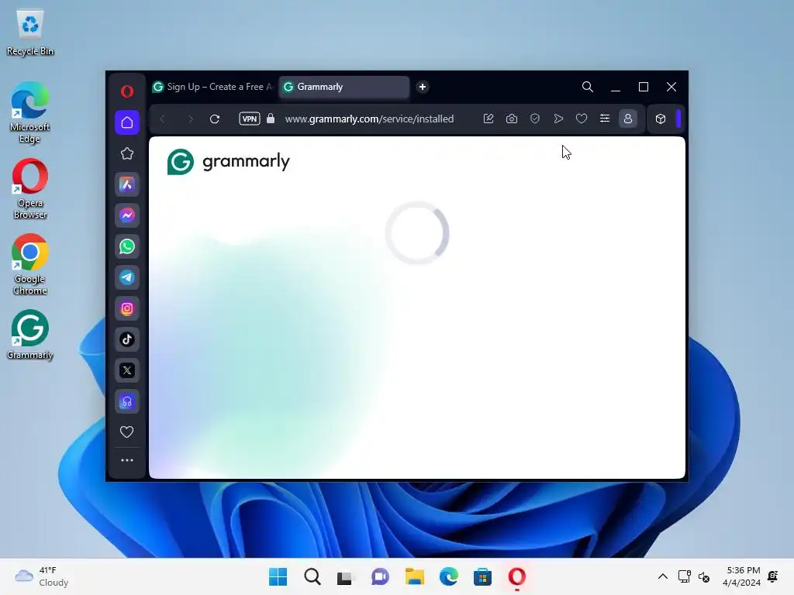
Task: Click the grammarly logo on the page
Action: click(x=229, y=162)
